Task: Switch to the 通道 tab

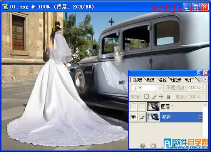Action: [150, 80]
